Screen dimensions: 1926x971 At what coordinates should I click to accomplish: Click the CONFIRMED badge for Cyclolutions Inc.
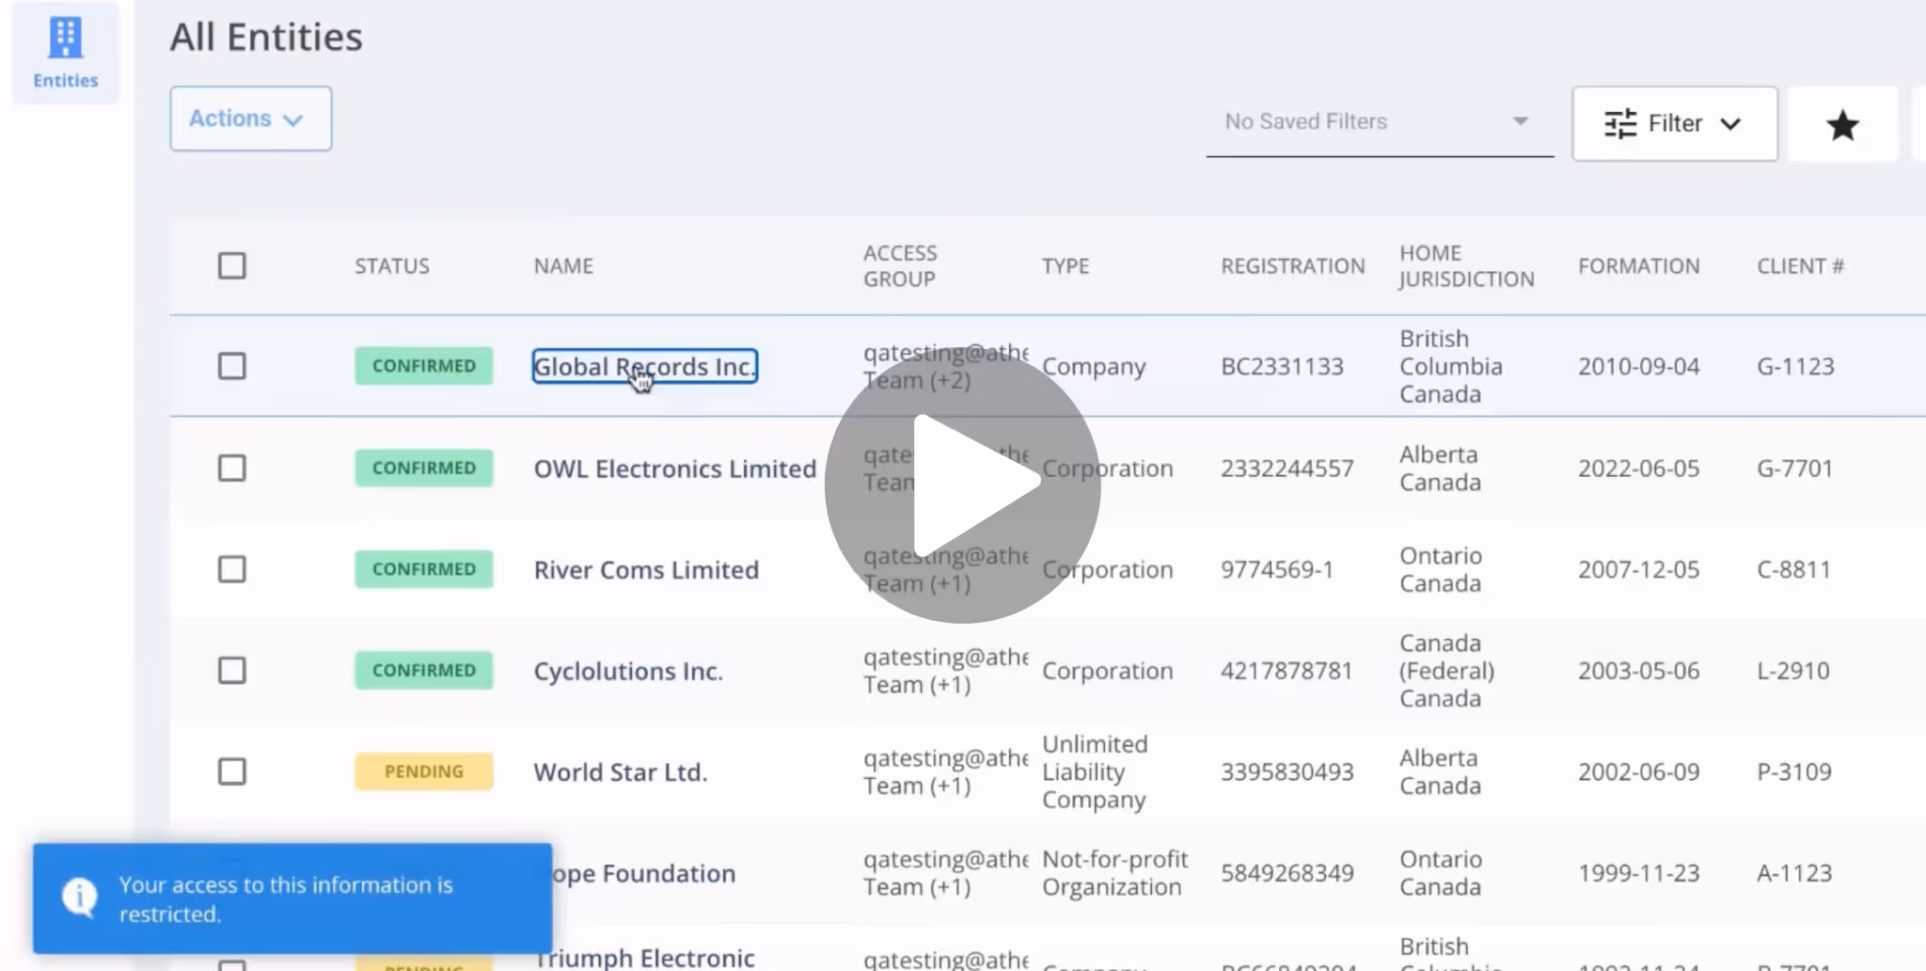(424, 671)
